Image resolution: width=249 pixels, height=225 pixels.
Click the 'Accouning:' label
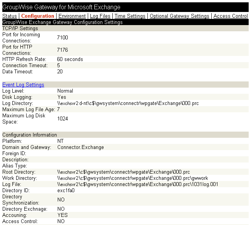click(x=15, y=215)
